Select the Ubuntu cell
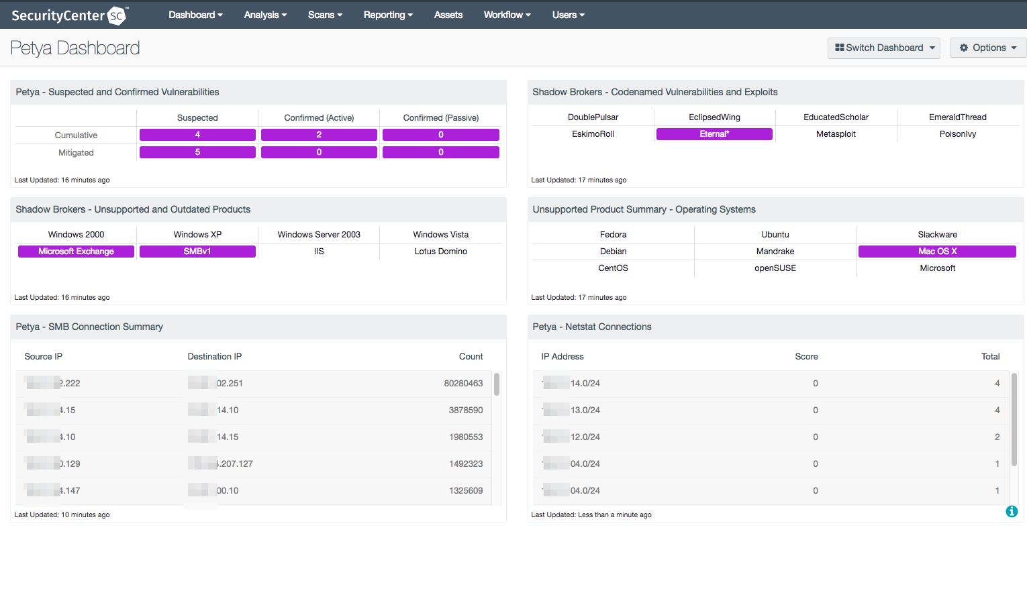The height and width of the screenshot is (601, 1027). (775, 235)
